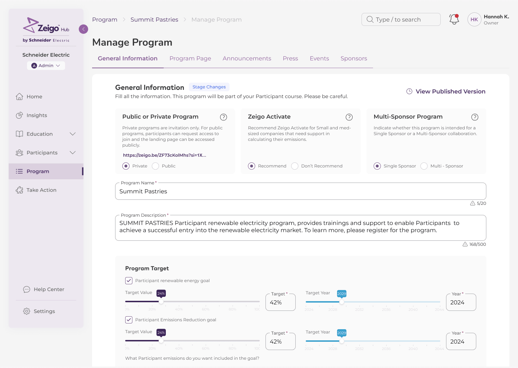This screenshot has width=518, height=368.
Task: Click the Settings gear icon
Action: coord(27,311)
